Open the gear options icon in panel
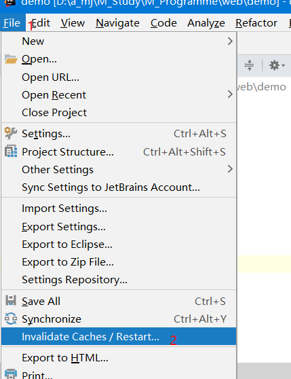Viewport: 291px width, 379px height. (x=277, y=65)
